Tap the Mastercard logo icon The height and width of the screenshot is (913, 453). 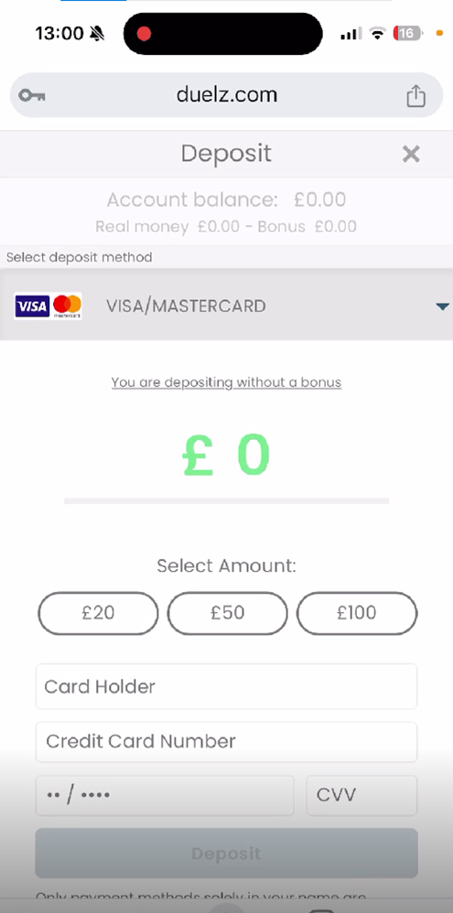(67, 306)
